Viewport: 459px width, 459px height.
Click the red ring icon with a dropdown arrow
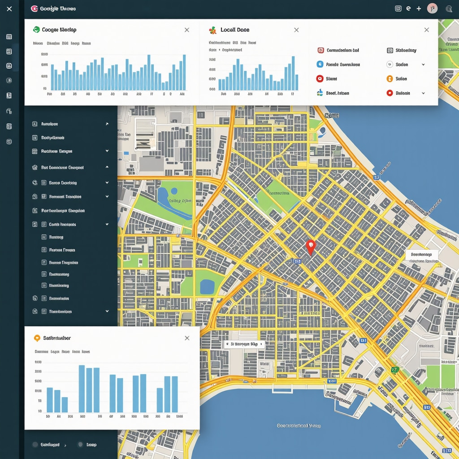(x=390, y=93)
